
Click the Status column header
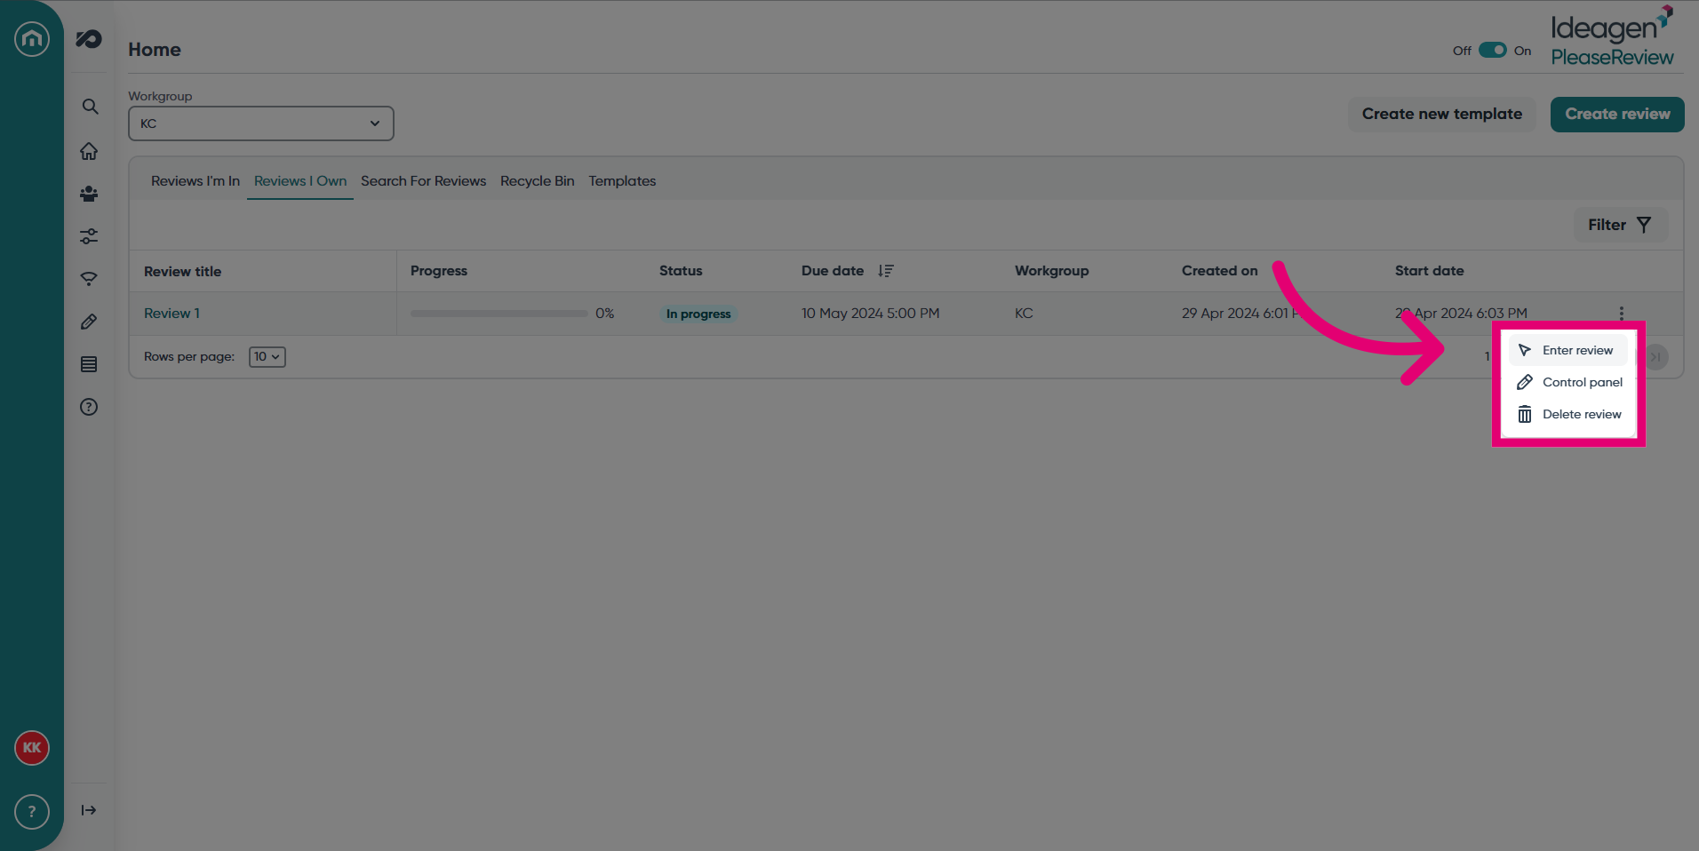681,271
